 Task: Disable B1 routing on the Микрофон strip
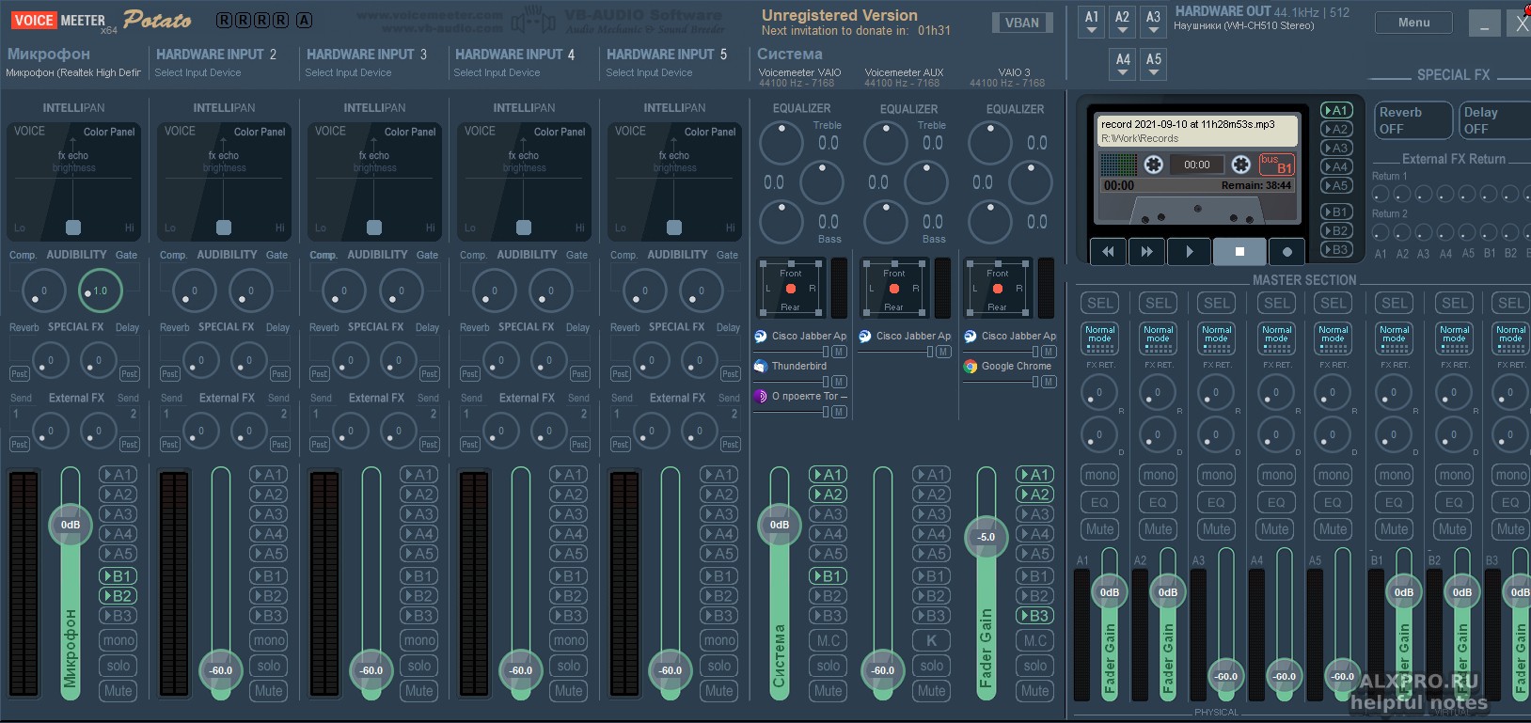click(x=118, y=575)
